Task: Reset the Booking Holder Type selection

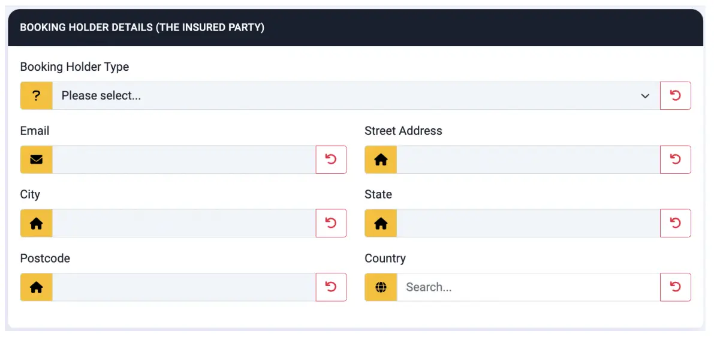Action: (x=675, y=96)
